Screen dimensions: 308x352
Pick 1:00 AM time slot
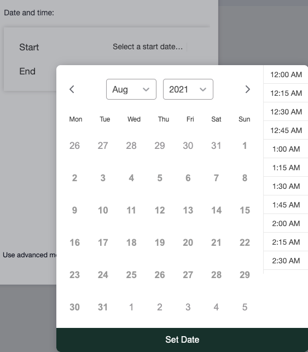(x=286, y=149)
